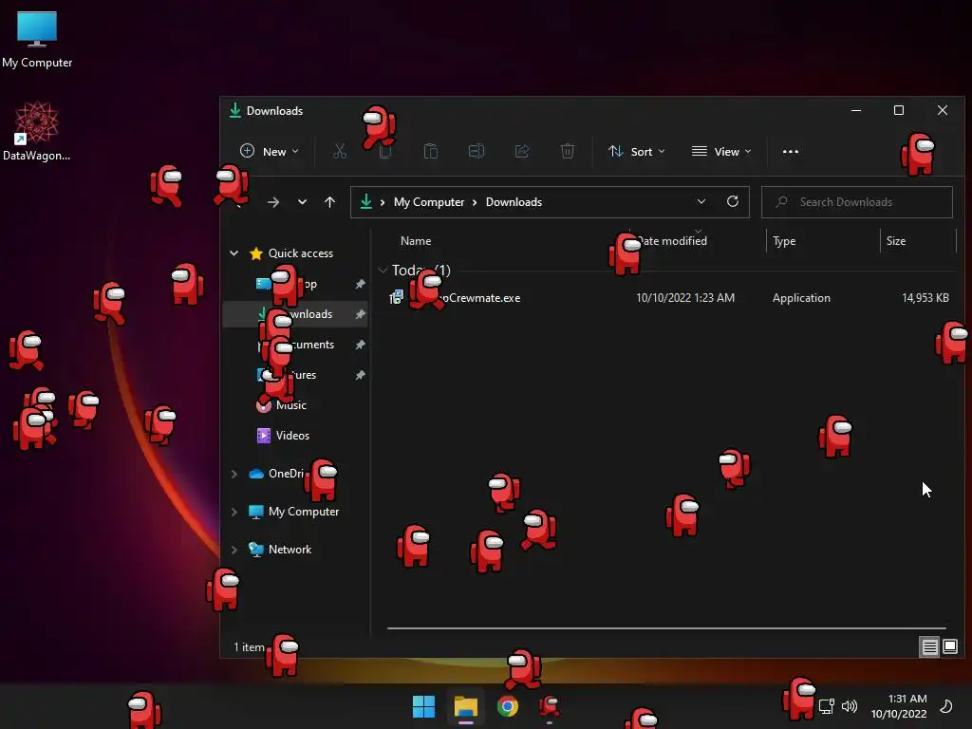Open the volume speaker tray icon
Screen dimensions: 972x729
850,706
